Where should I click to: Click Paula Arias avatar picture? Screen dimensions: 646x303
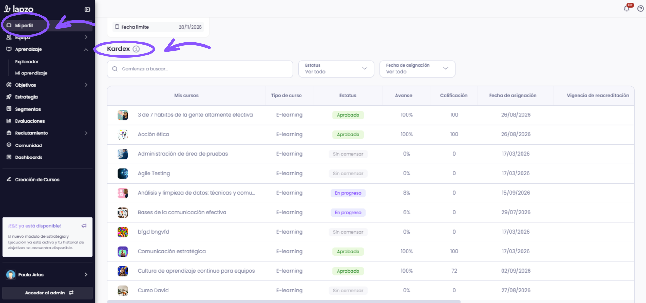pyautogui.click(x=10, y=274)
